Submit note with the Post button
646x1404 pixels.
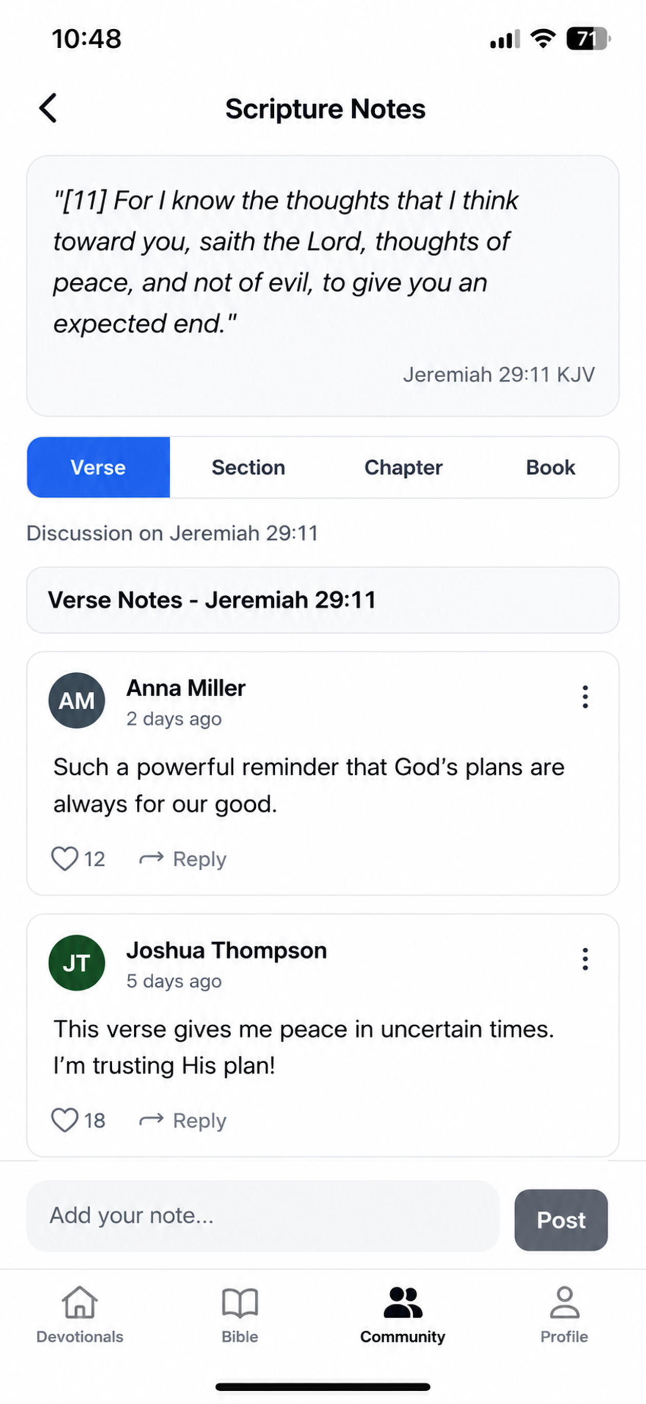[561, 1220]
